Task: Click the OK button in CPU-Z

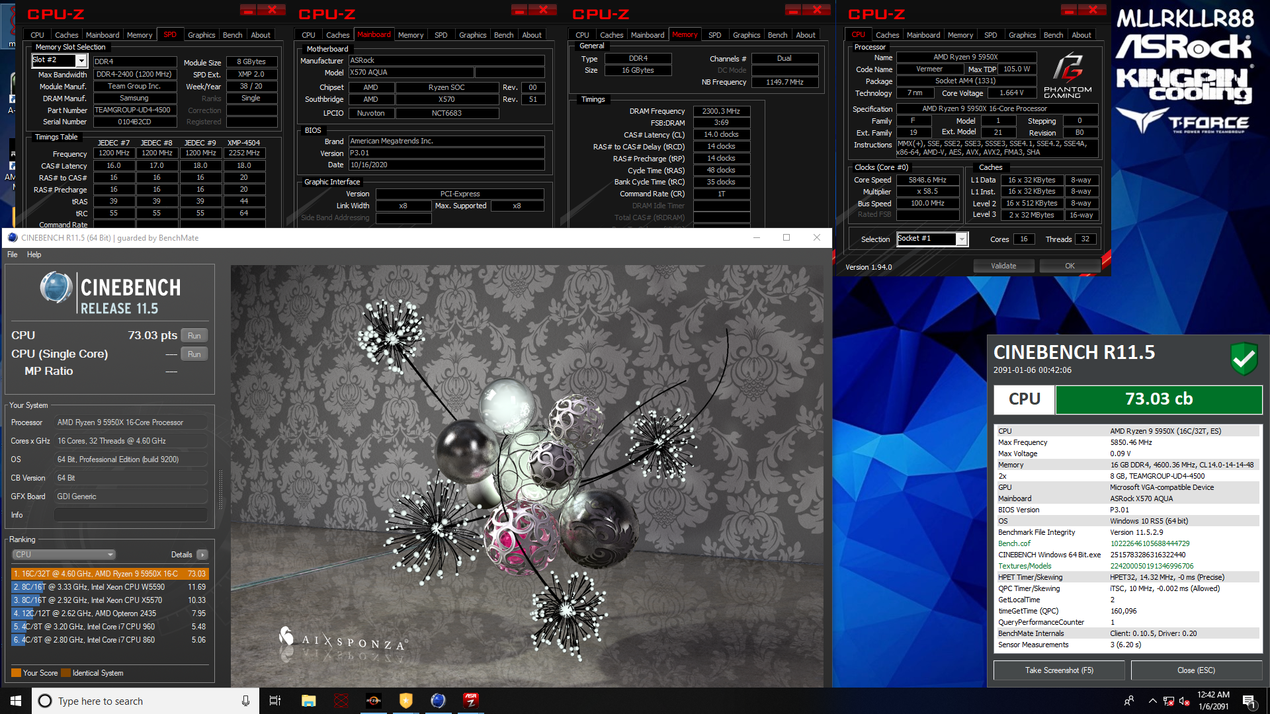Action: [1070, 266]
